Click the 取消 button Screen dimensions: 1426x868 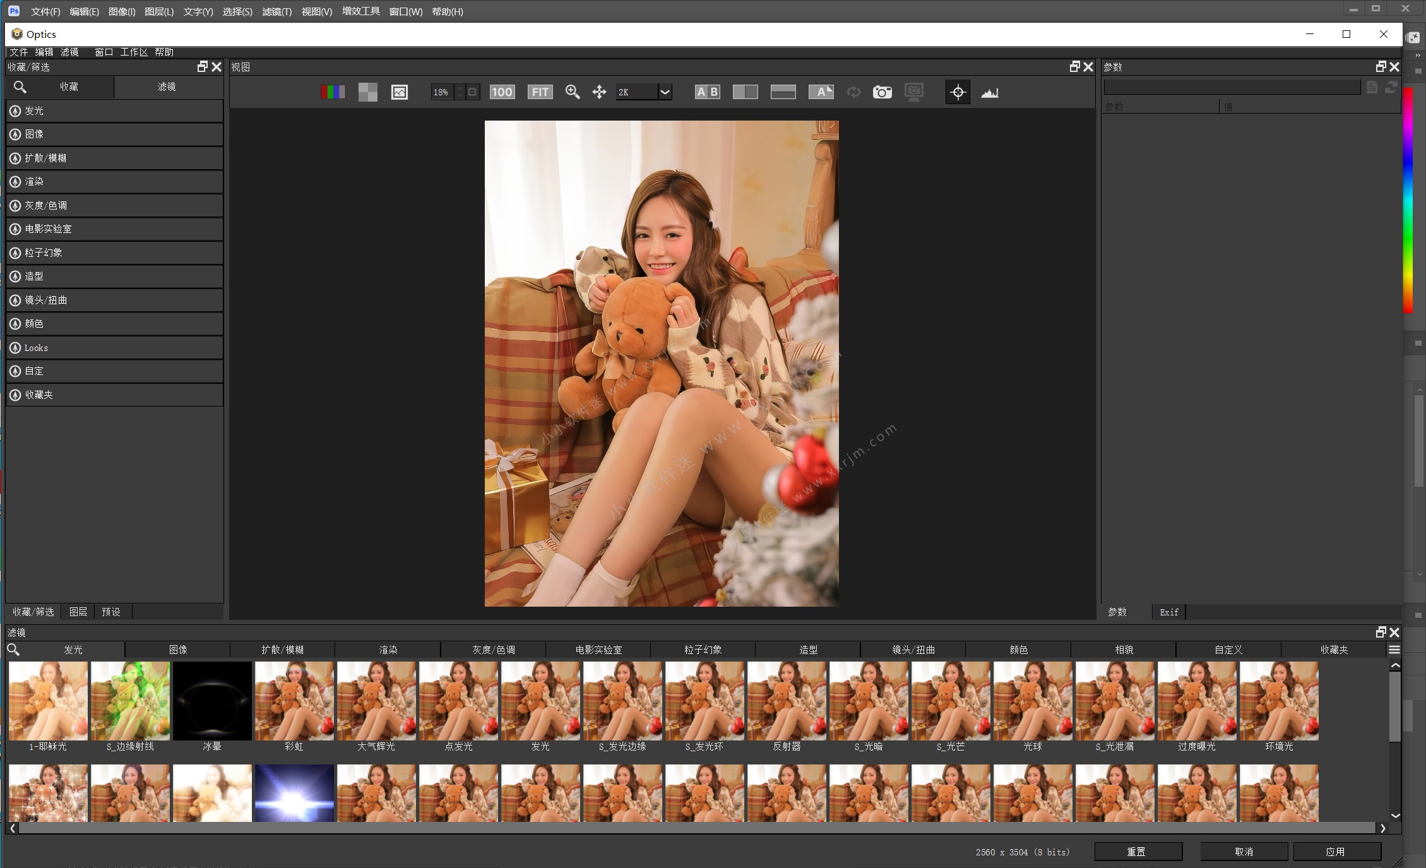[x=1244, y=852]
